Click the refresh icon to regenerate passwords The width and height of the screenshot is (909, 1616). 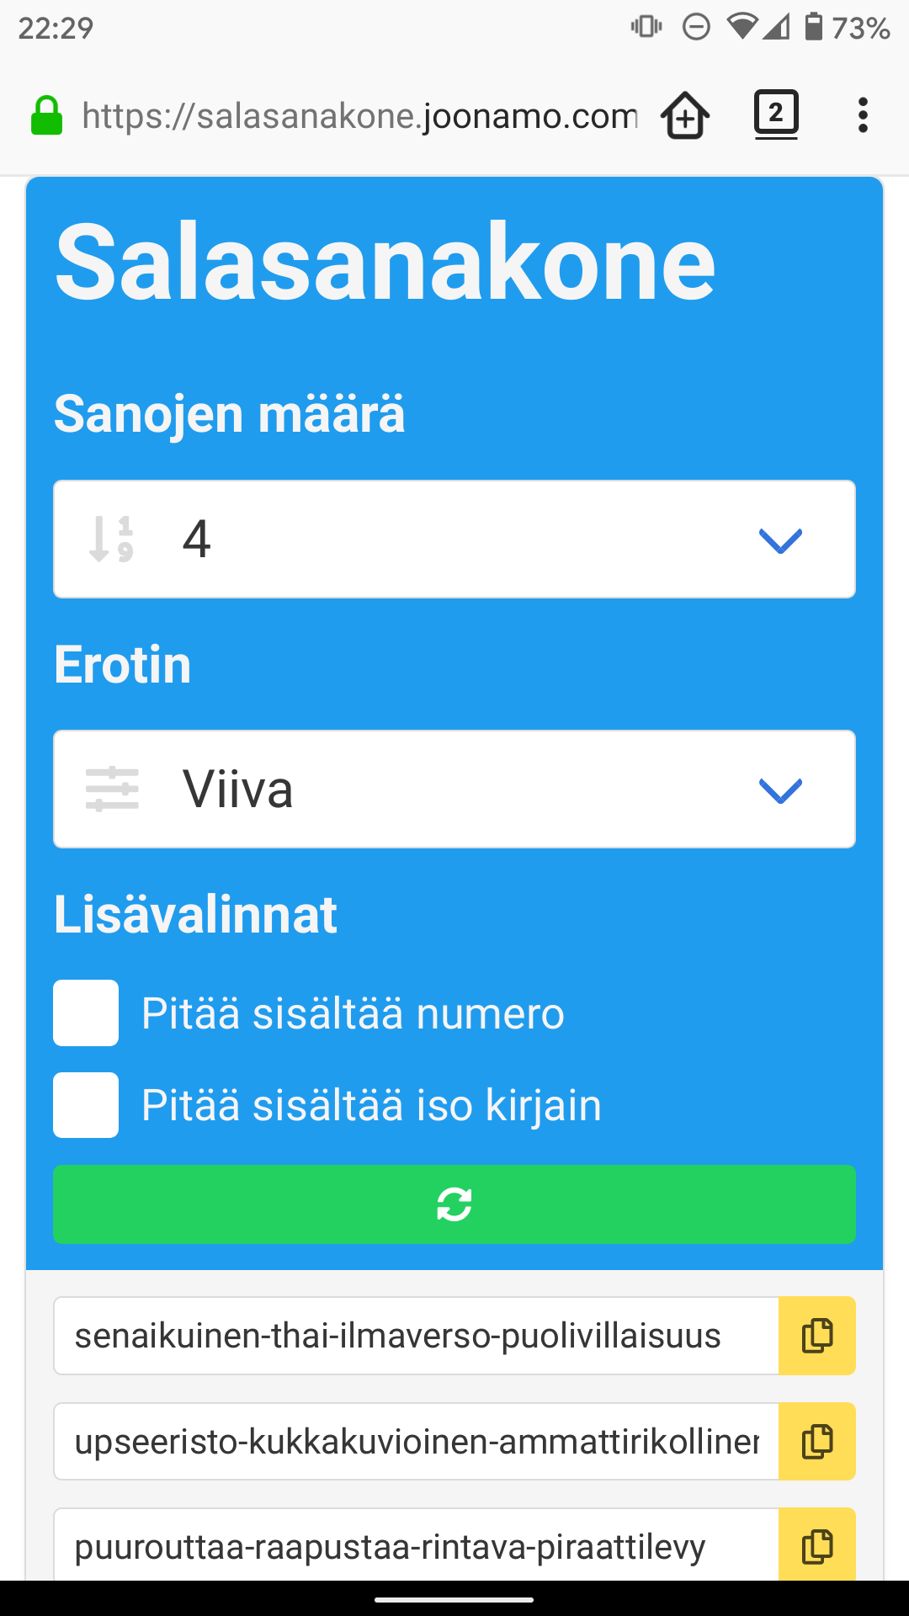coord(454,1204)
